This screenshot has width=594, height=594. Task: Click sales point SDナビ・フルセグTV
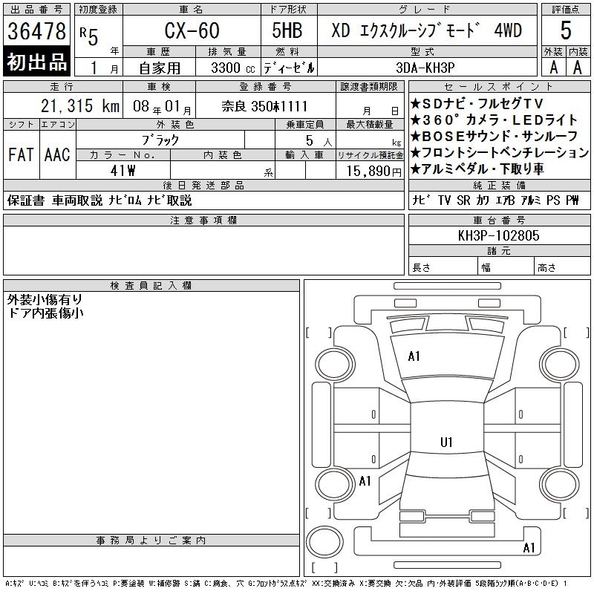point(477,103)
